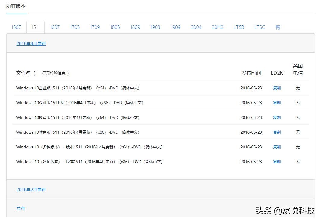Viewport: 321px width, 221px height.
Task: Copy ED2K link for 教育版1511 x86
Action: pos(277,132)
